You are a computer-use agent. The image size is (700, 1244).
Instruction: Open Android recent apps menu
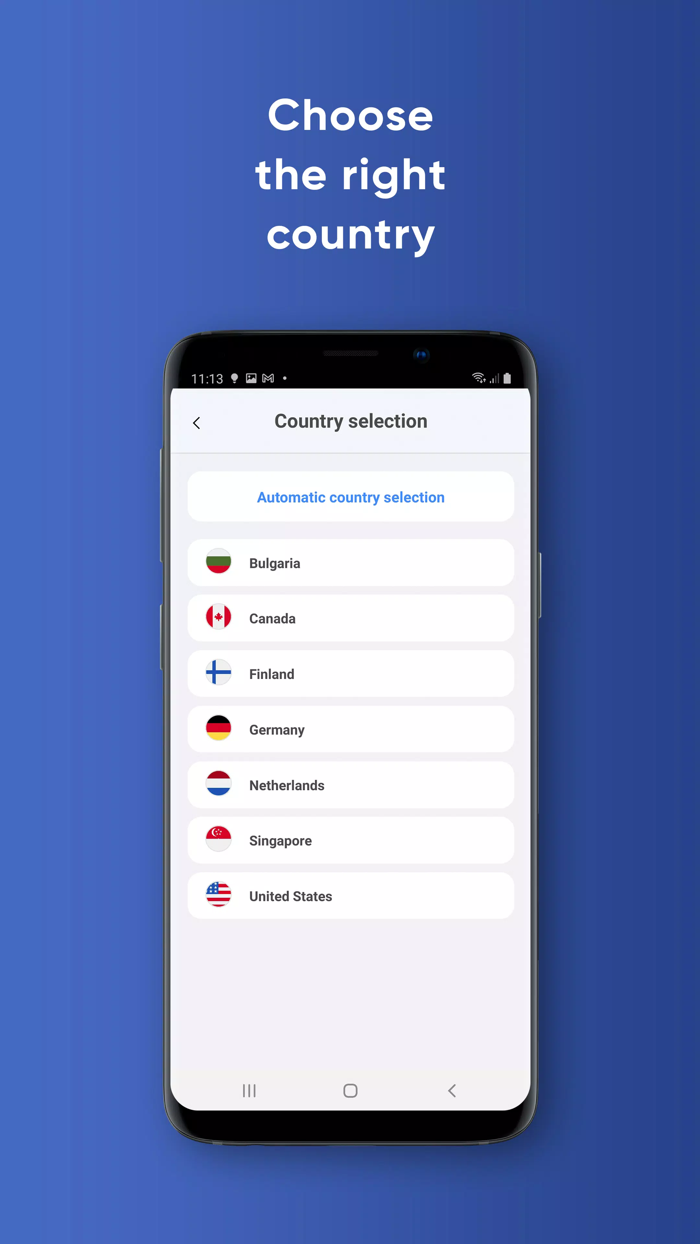(248, 1090)
